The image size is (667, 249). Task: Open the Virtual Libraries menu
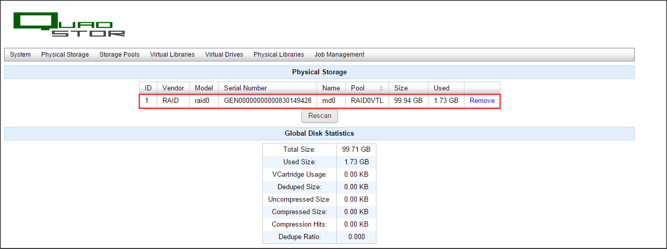(x=172, y=55)
